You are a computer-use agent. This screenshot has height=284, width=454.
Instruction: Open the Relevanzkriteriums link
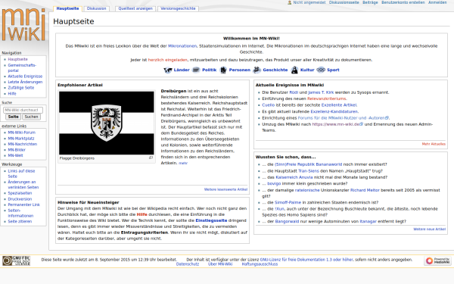pos(327,98)
